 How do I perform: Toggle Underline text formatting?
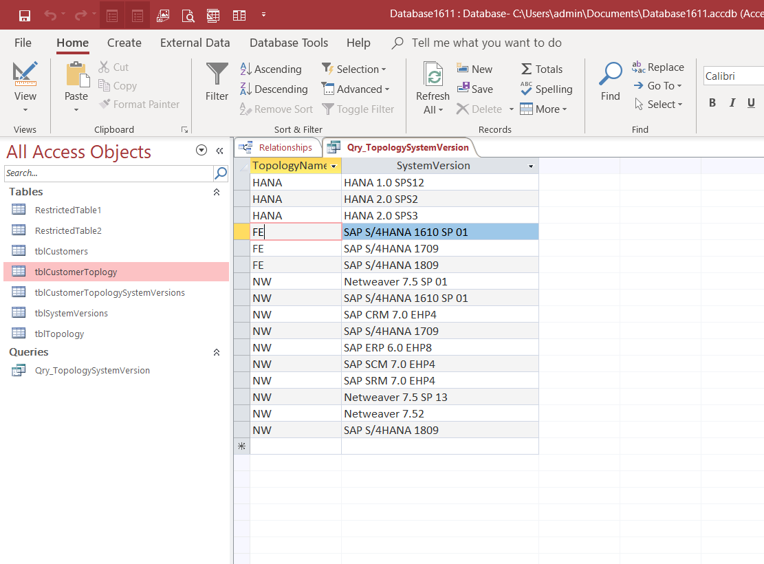[x=751, y=103]
